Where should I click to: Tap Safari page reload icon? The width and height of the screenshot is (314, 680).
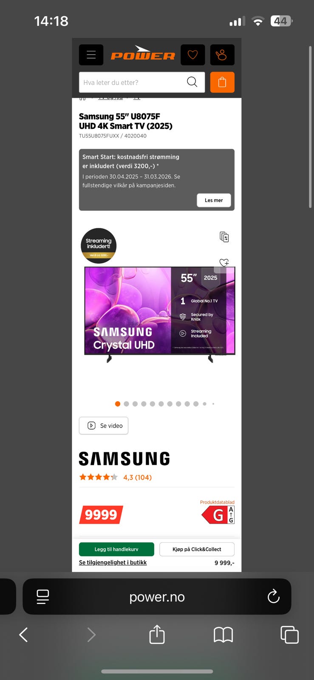[274, 596]
